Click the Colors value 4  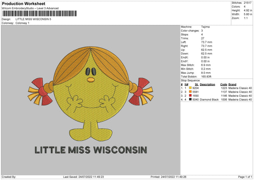tap(244, 7)
